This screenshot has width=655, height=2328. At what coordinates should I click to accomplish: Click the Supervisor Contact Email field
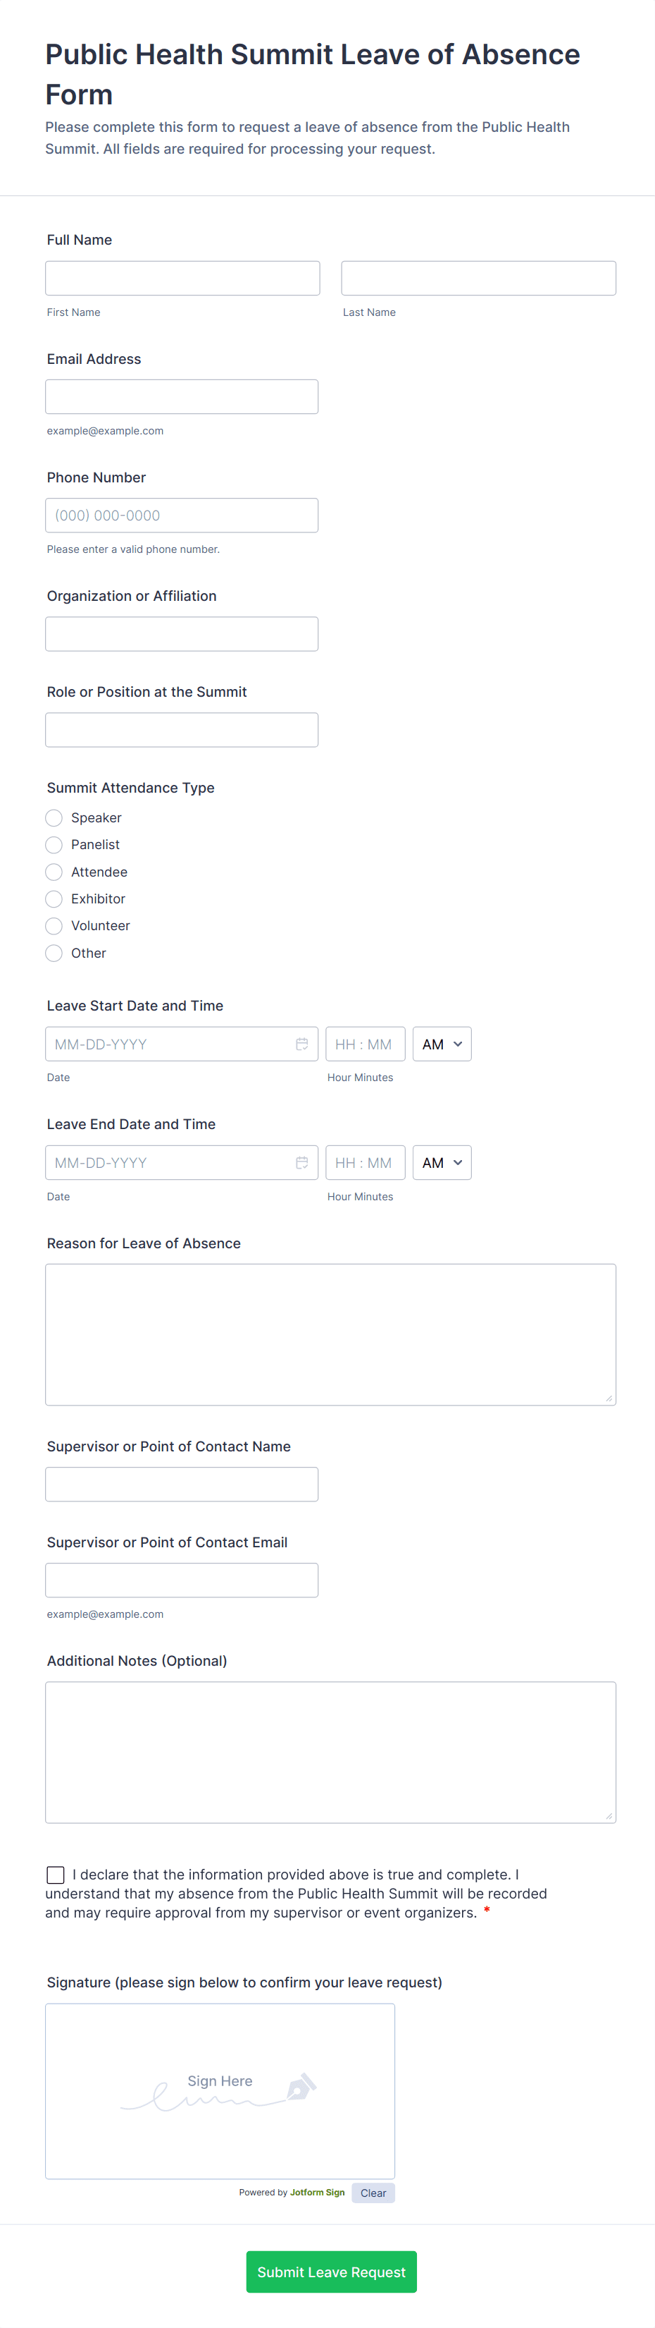click(x=181, y=1580)
